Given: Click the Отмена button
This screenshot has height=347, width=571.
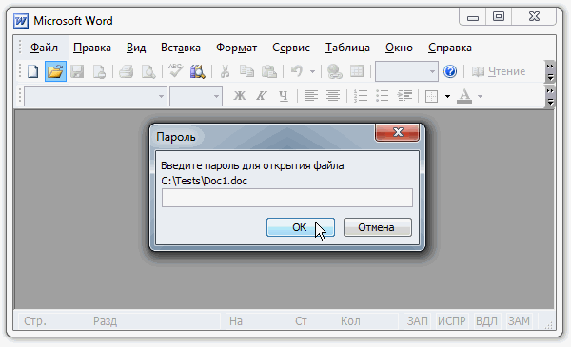Looking at the screenshot, I should point(378,227).
